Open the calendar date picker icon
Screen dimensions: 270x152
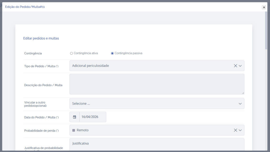coord(75,117)
